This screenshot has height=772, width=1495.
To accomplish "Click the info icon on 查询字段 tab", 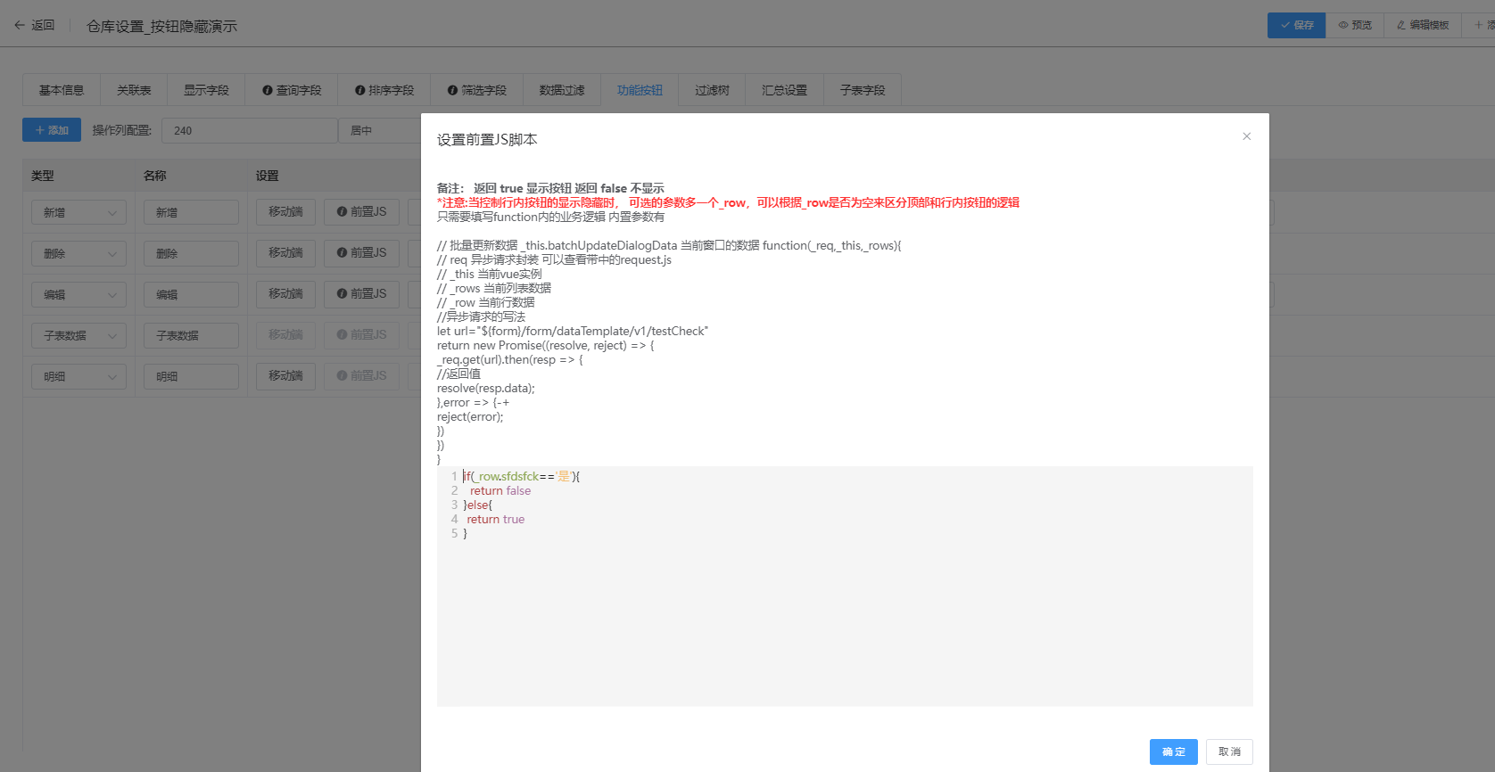I will click(268, 91).
